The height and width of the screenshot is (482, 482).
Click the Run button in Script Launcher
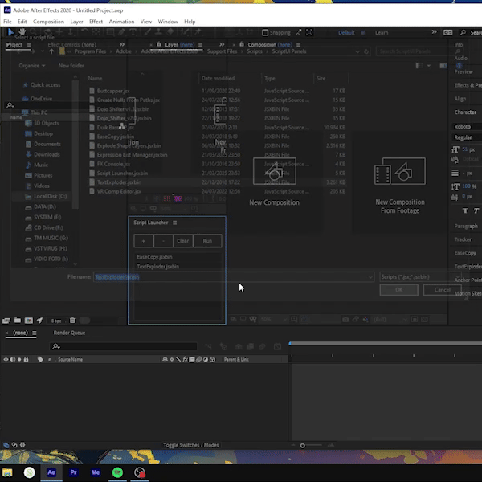pyautogui.click(x=207, y=241)
